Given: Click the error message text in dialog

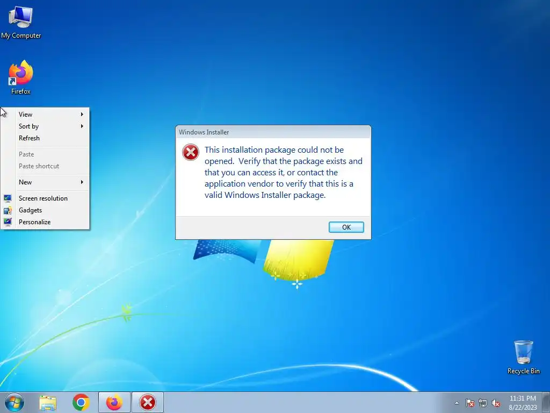Looking at the screenshot, I should 284,173.
